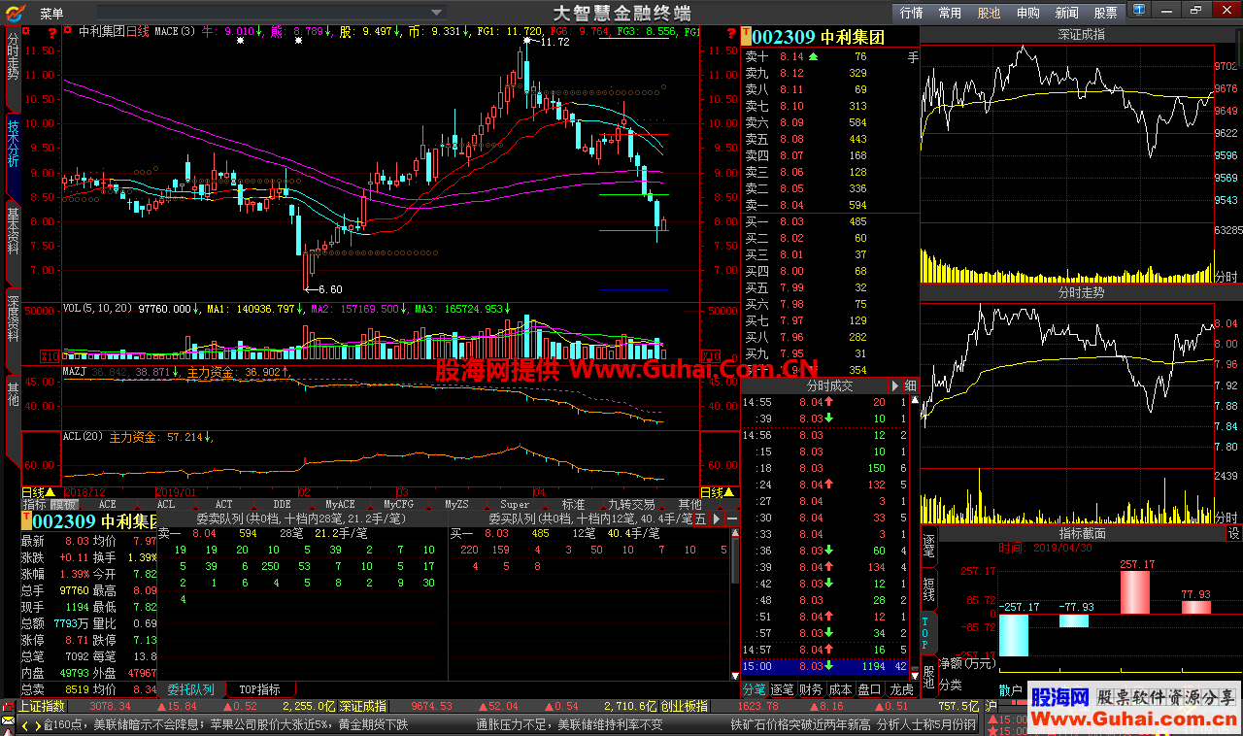The width and height of the screenshot is (1243, 736).
Task: Click play arrow in 分时成交 header
Action: tap(894, 385)
